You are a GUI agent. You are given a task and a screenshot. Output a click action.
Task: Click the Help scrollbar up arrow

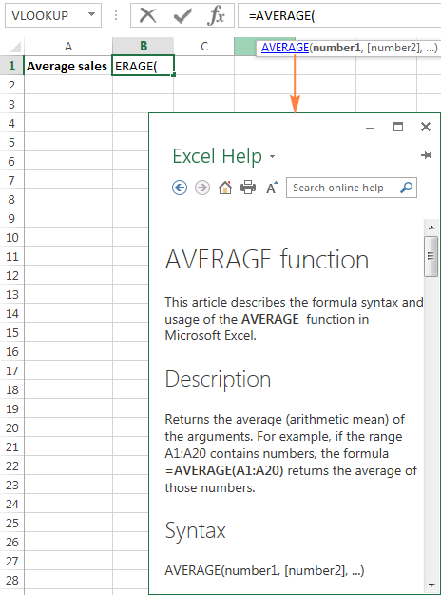point(431,228)
